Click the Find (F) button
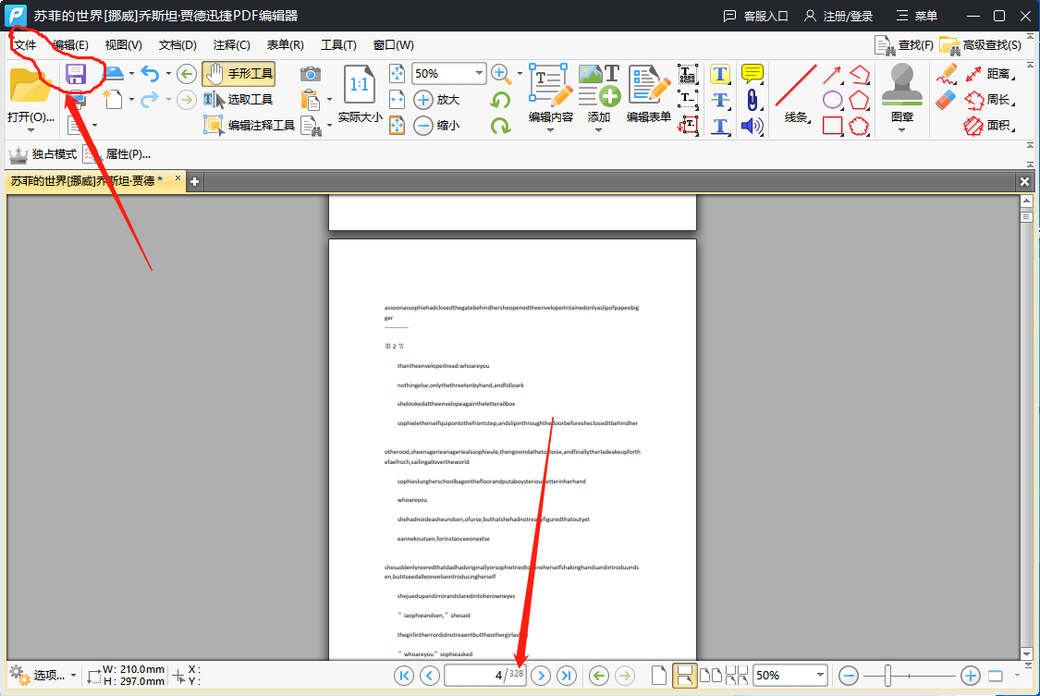 [904, 45]
